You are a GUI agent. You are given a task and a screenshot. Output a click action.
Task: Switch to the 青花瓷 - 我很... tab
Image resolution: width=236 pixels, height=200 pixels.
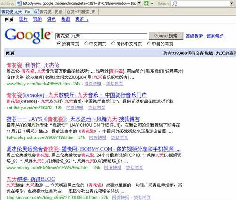(49, 12)
